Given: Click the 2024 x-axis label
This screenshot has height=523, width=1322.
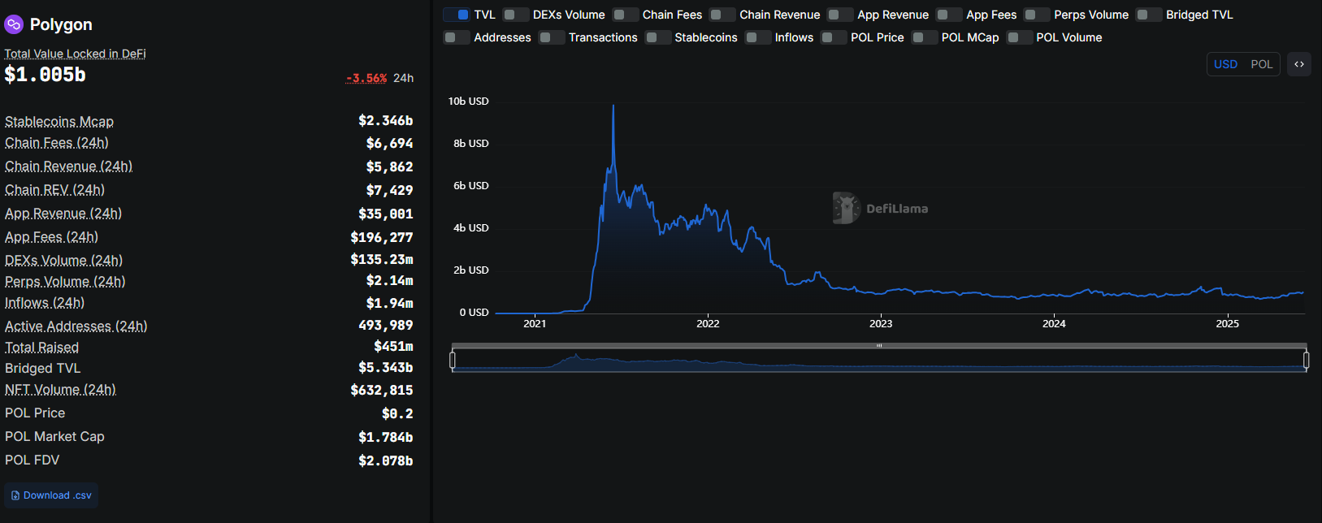Looking at the screenshot, I should pyautogui.click(x=1054, y=324).
